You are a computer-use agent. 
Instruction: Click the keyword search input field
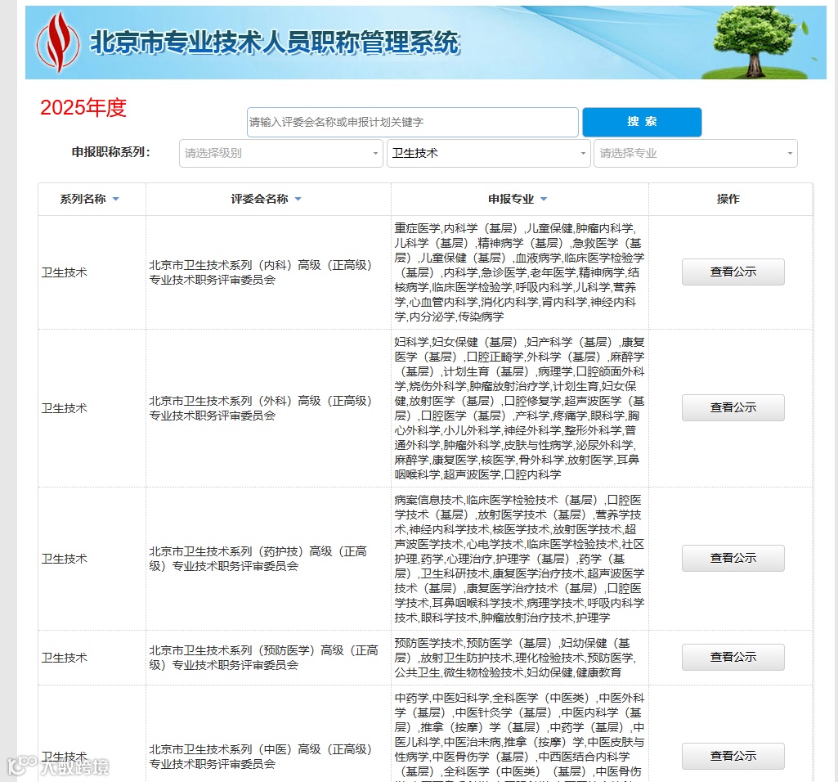412,122
